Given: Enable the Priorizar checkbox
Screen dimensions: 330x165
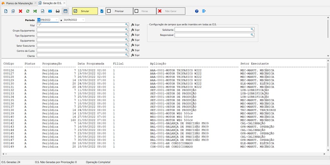Looking at the screenshot, I should click(x=109, y=11).
